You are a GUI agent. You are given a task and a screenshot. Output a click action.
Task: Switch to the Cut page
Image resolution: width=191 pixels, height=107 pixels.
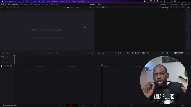point(72,106)
